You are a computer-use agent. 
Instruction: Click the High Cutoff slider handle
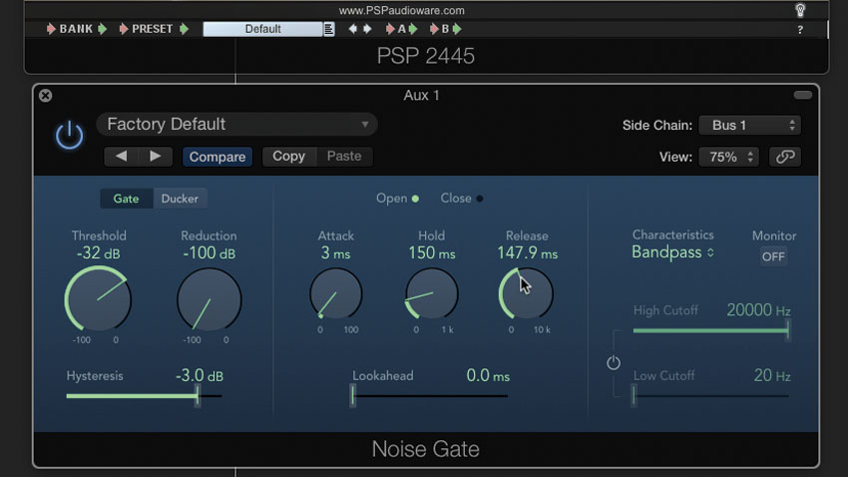click(x=788, y=330)
